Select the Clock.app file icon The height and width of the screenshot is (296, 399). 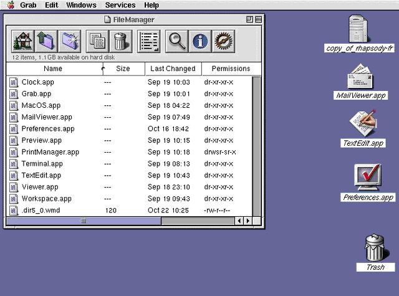pyautogui.click(x=14, y=82)
